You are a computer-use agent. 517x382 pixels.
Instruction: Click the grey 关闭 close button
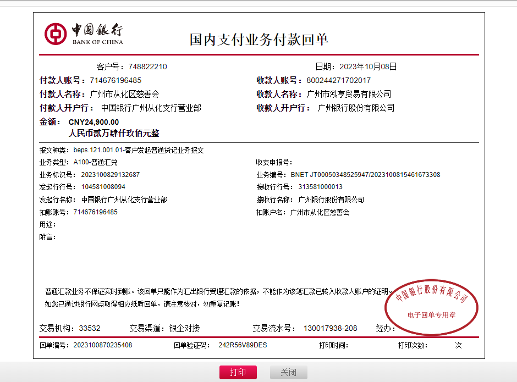tap(289, 373)
